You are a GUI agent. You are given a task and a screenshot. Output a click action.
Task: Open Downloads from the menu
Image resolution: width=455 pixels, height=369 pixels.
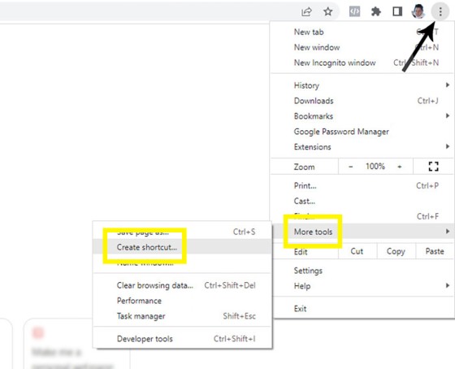[362, 101]
